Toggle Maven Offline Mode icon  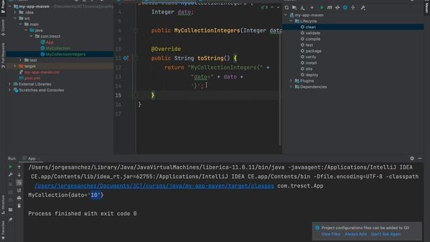[337, 7]
